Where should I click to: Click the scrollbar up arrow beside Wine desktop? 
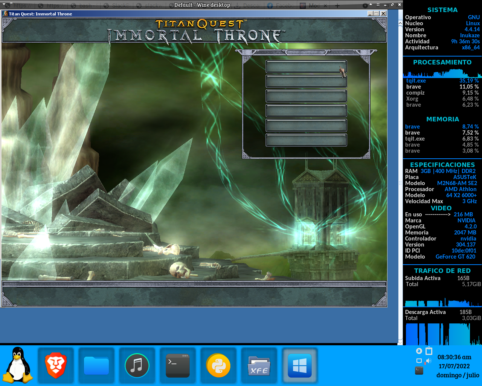tap(400, 23)
